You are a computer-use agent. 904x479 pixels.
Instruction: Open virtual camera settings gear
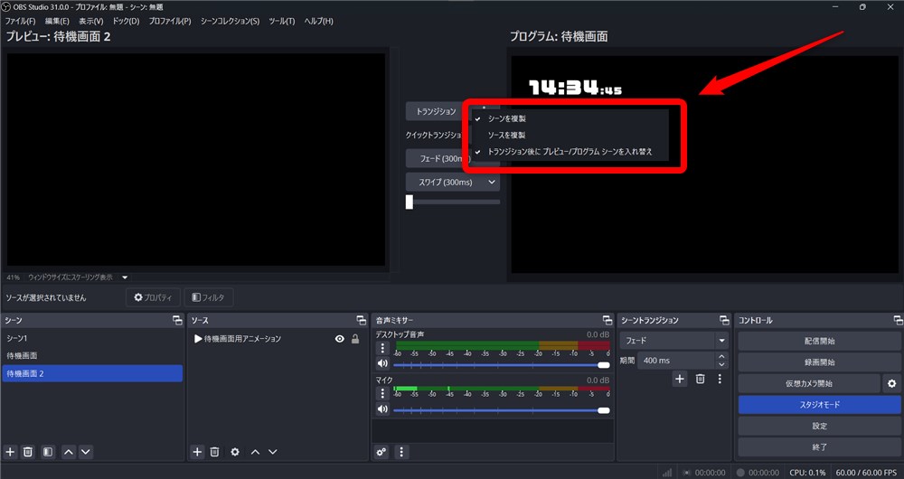click(892, 383)
